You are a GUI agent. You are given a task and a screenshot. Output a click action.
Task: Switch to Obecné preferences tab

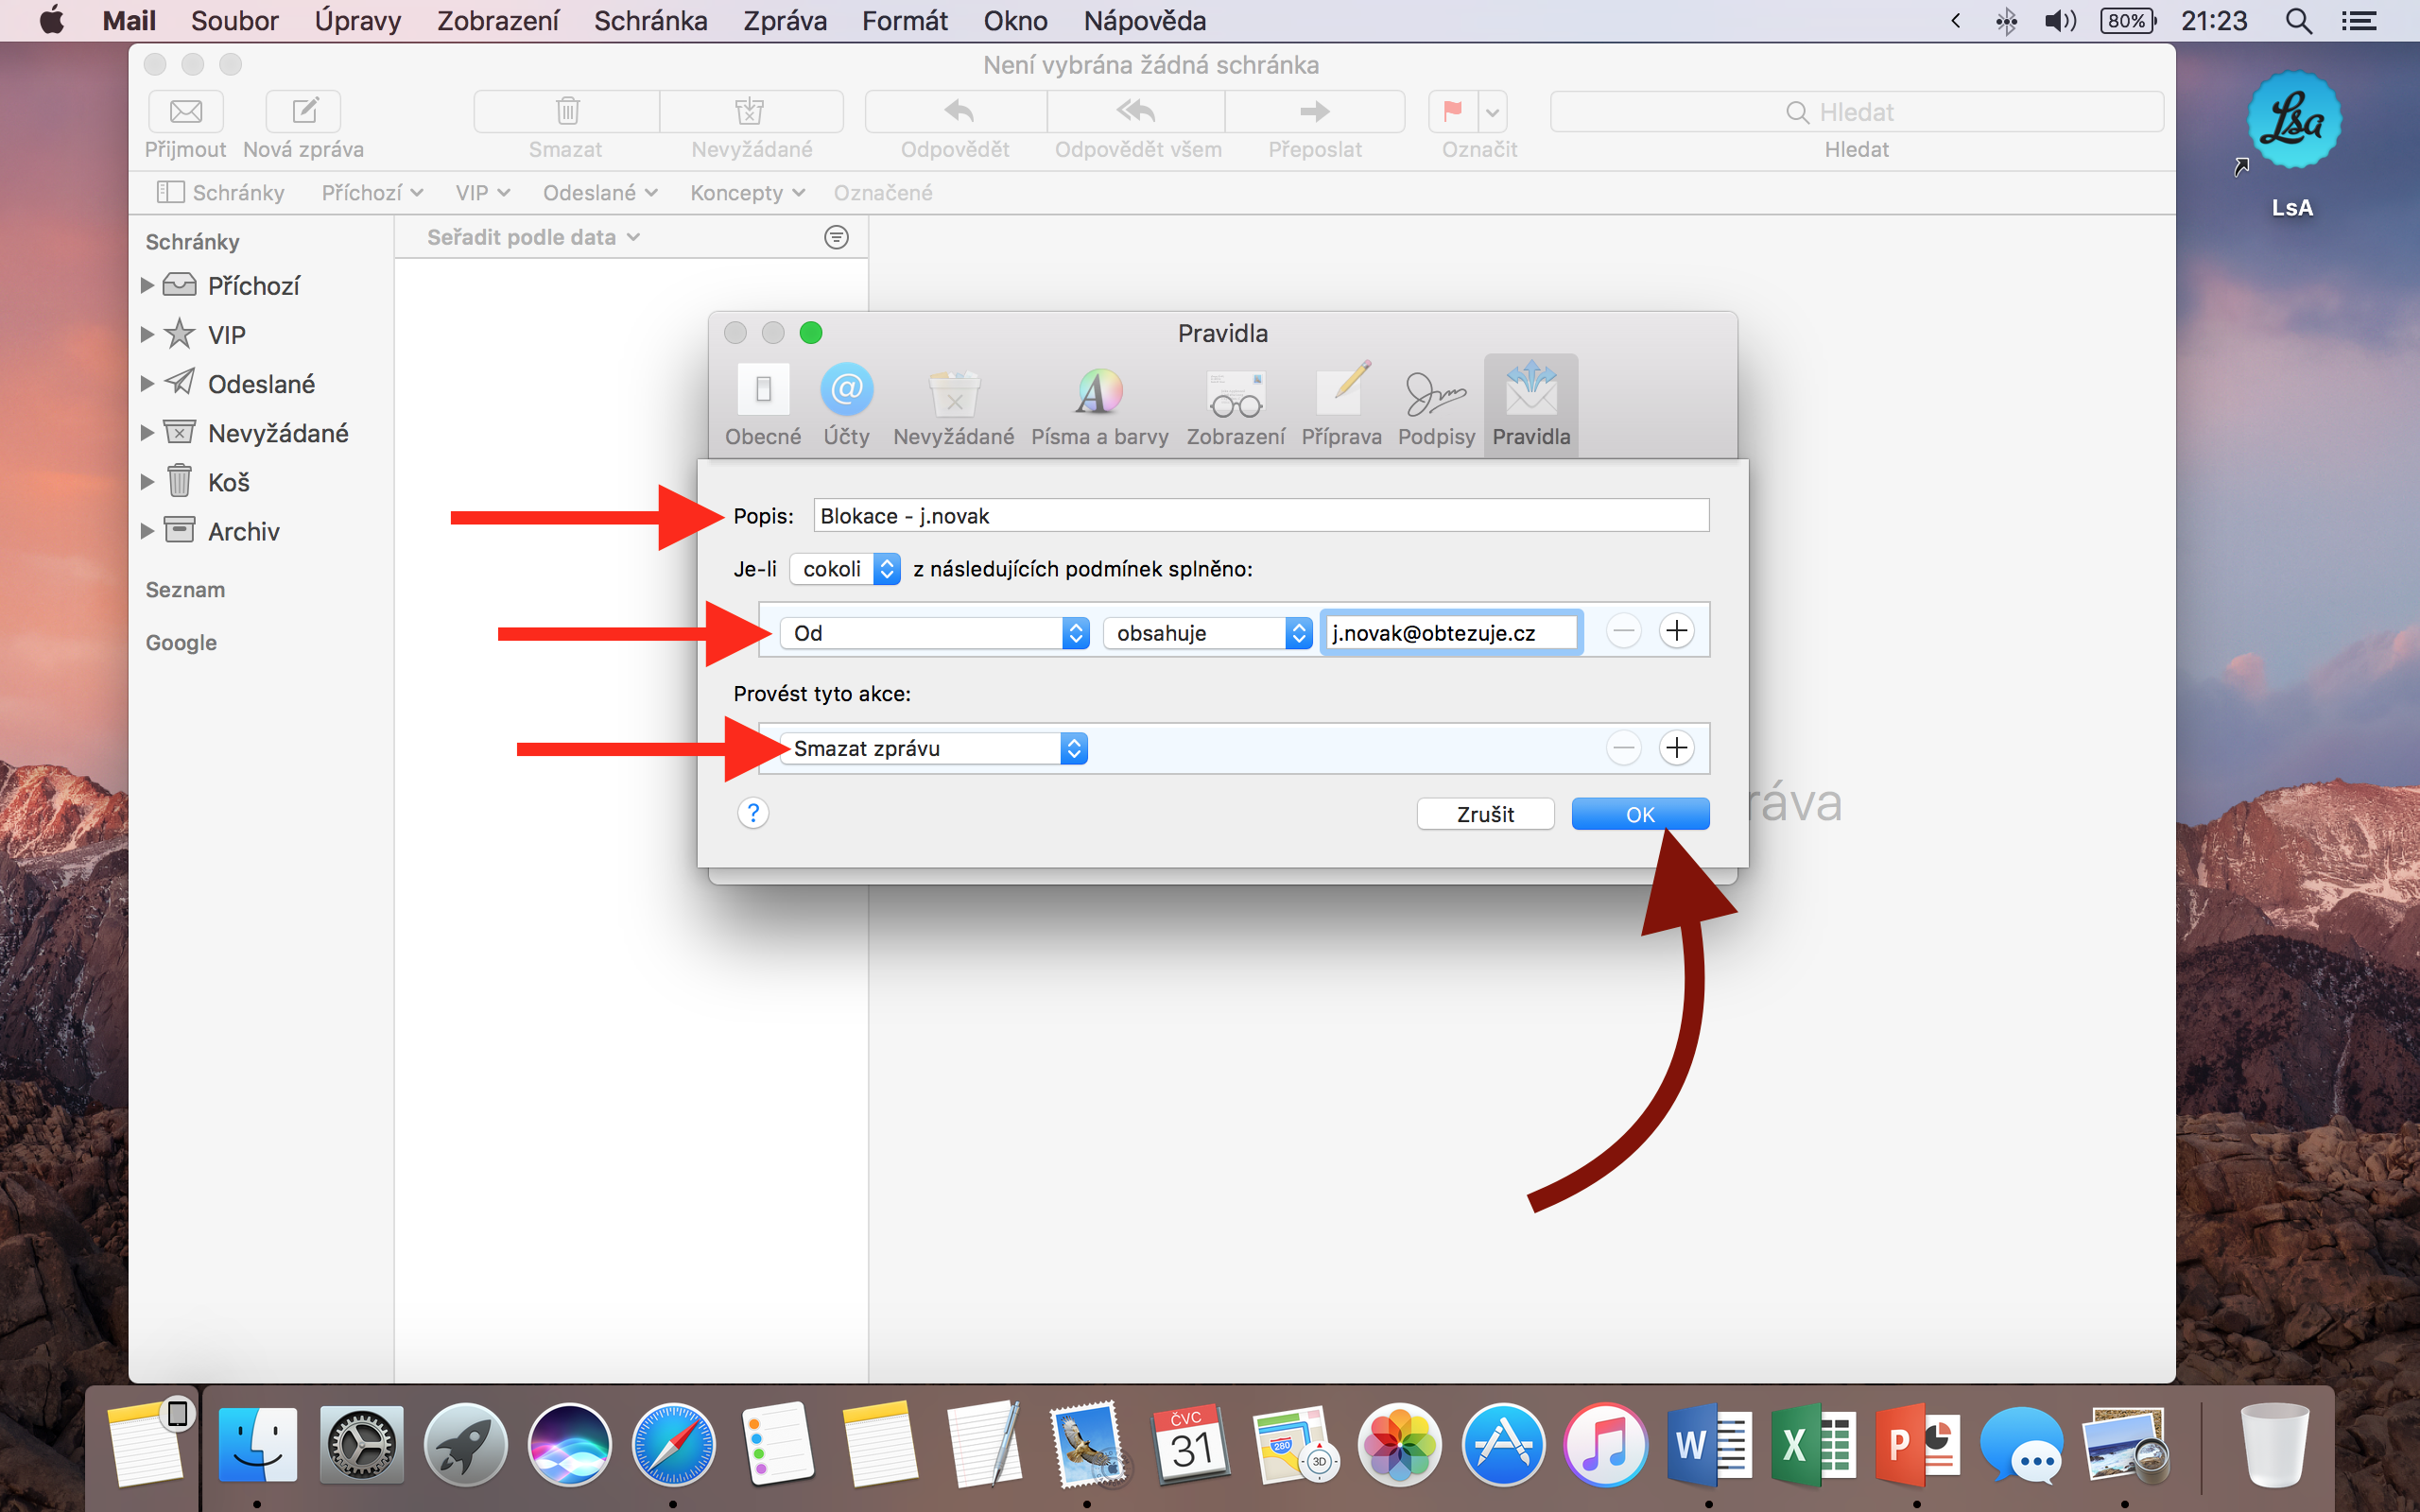click(763, 405)
